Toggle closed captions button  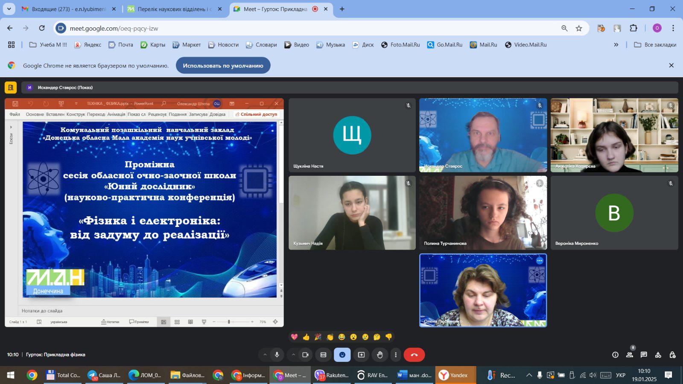pos(324,355)
